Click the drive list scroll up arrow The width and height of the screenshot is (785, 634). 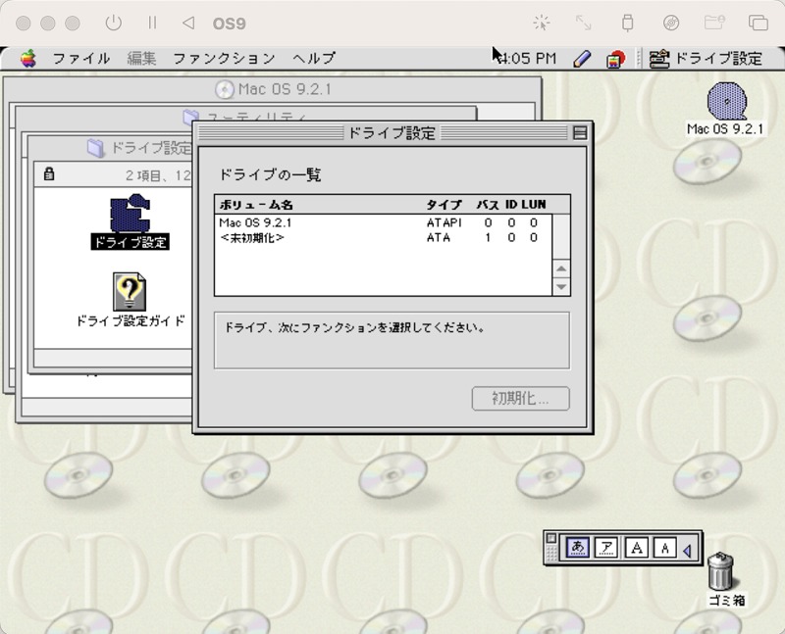click(x=561, y=269)
